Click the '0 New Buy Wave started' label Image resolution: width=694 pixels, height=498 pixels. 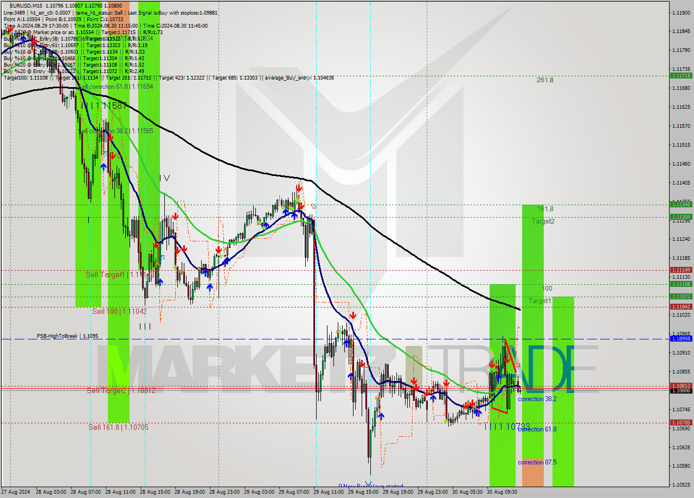tap(371, 486)
